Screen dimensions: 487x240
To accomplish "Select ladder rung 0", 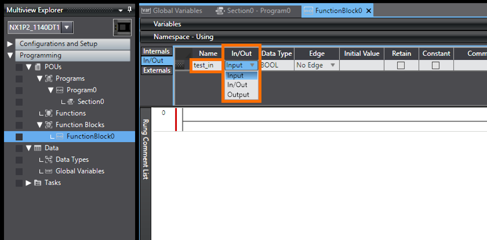I will coord(163,113).
